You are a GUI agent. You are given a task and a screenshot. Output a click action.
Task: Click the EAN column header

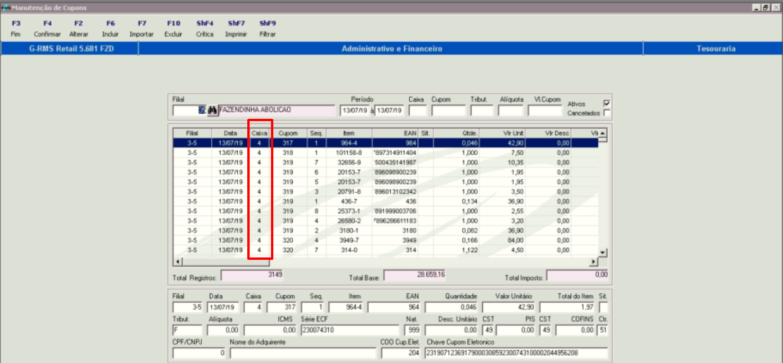point(395,133)
